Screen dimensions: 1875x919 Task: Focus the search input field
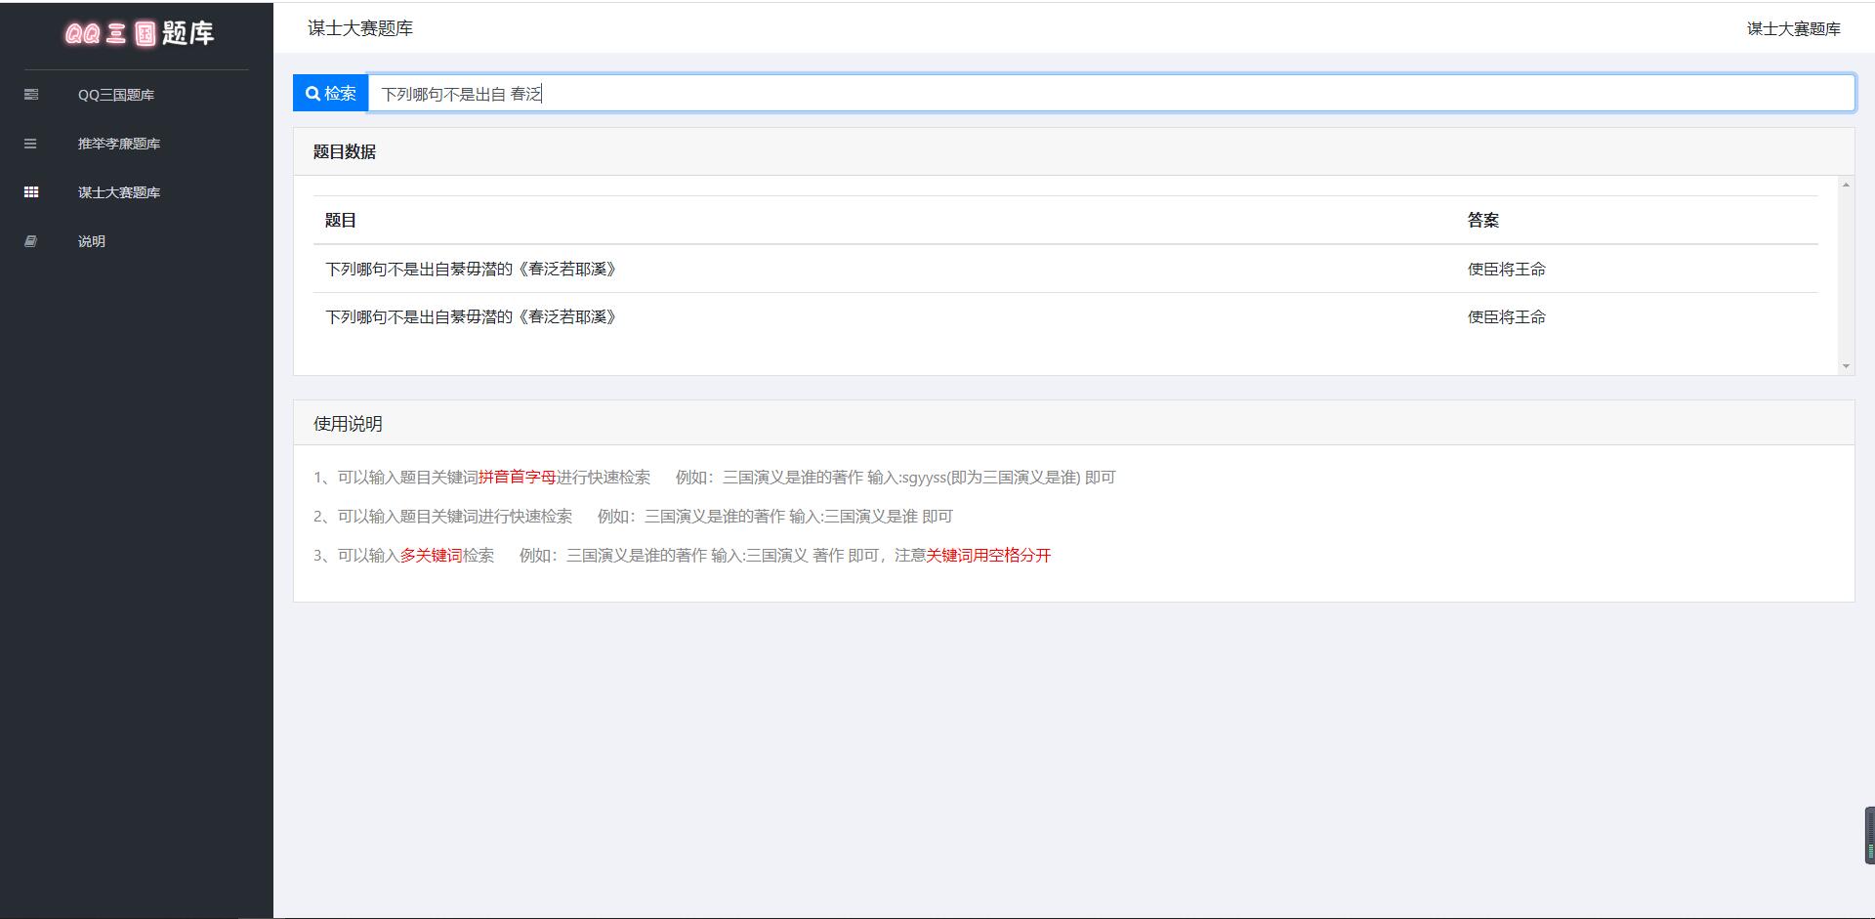(x=1111, y=93)
